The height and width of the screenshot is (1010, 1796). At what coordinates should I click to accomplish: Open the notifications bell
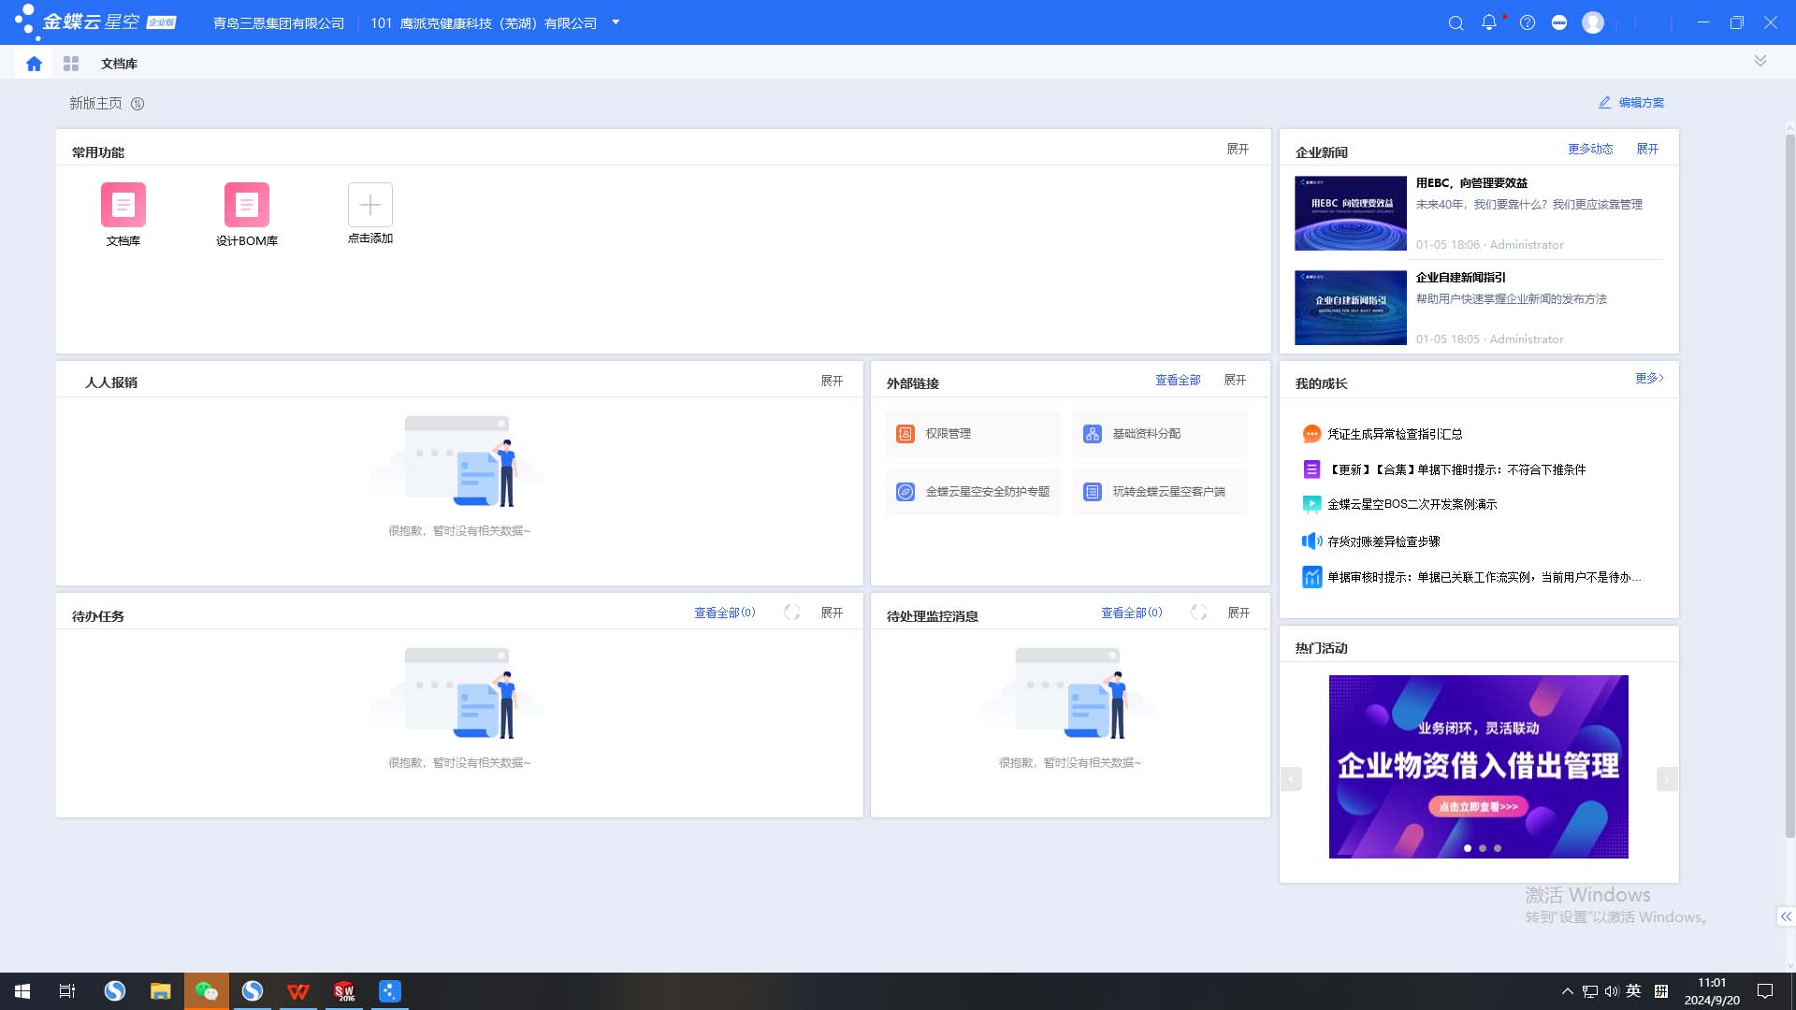(x=1489, y=22)
